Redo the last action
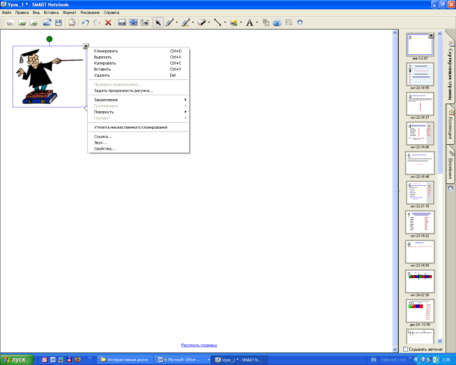 coord(97,22)
